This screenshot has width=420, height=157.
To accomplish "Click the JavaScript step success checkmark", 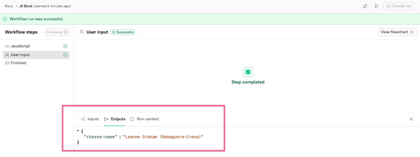I will (65, 46).
